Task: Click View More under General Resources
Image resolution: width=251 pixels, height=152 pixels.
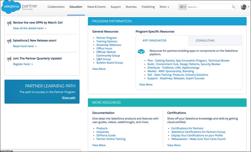Action: 99,69
